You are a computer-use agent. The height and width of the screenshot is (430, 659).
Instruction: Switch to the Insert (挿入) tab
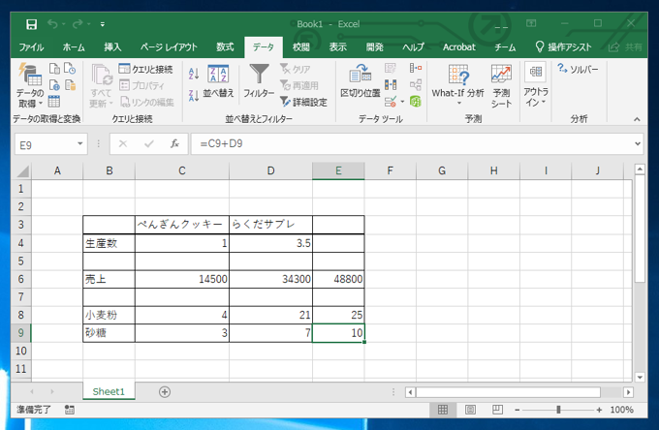tap(112, 47)
